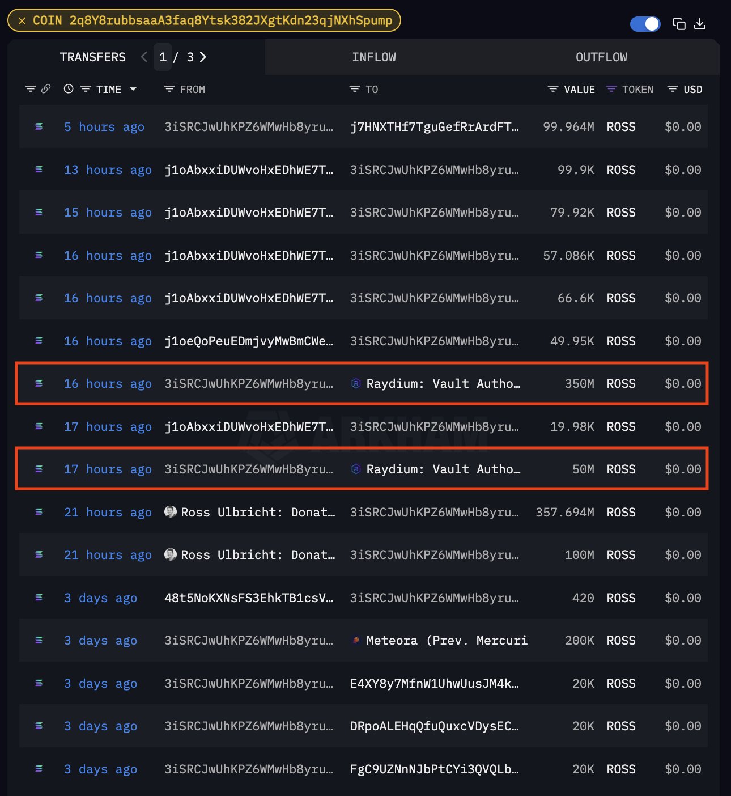Open the OUTFLOW tab
Image resolution: width=731 pixels, height=796 pixels.
click(x=601, y=57)
